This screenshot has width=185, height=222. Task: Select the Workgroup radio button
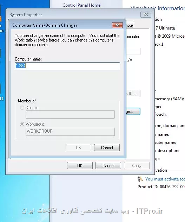click(x=22, y=124)
